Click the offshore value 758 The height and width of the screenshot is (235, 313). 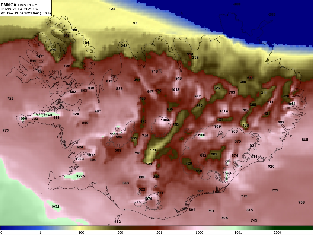pyautogui.click(x=301, y=202)
